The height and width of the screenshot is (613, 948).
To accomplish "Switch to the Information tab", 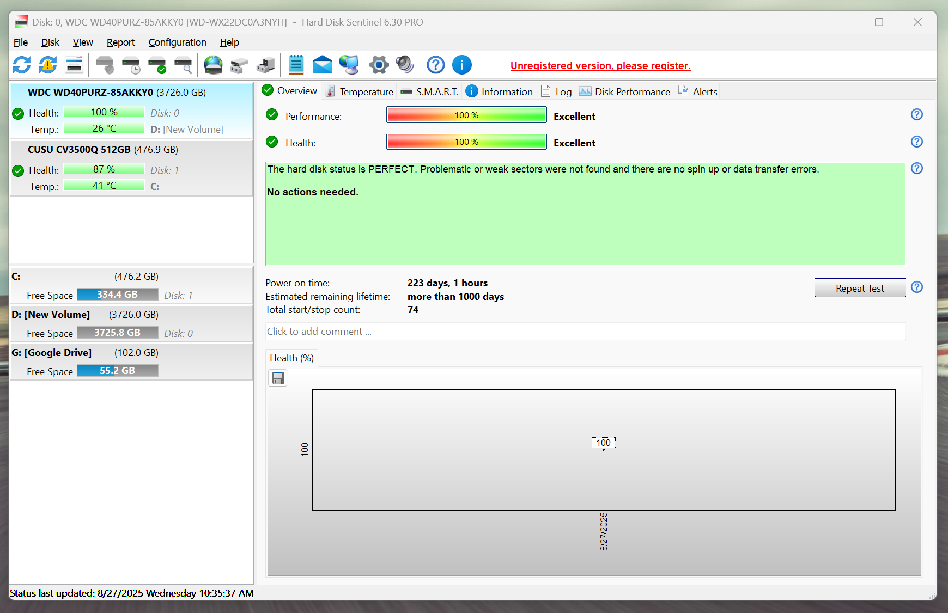I will click(500, 91).
